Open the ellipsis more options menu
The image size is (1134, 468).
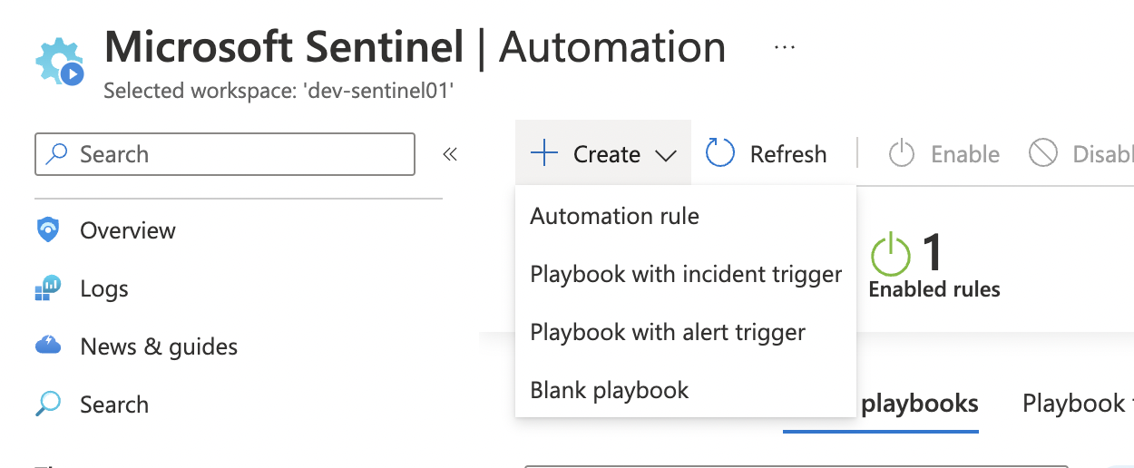(785, 47)
